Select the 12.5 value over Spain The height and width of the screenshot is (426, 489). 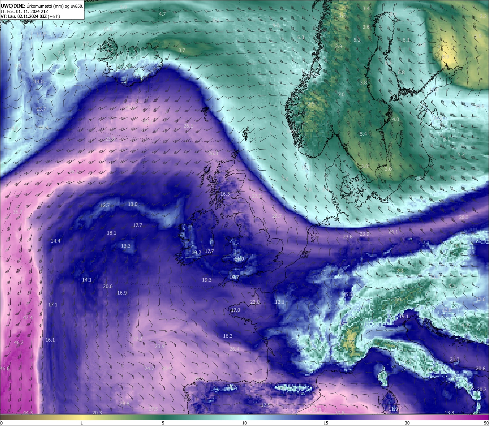click(x=266, y=405)
